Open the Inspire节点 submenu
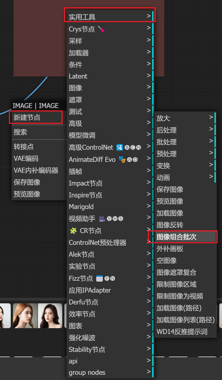Viewport: 222px width, 380px height. point(110,195)
